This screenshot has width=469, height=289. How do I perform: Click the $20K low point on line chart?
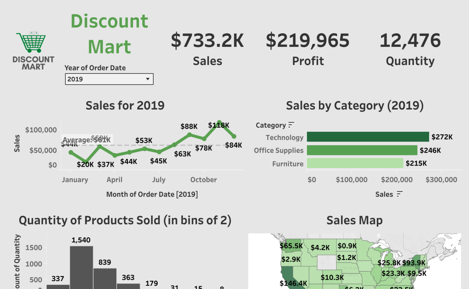pyautogui.click(x=85, y=162)
